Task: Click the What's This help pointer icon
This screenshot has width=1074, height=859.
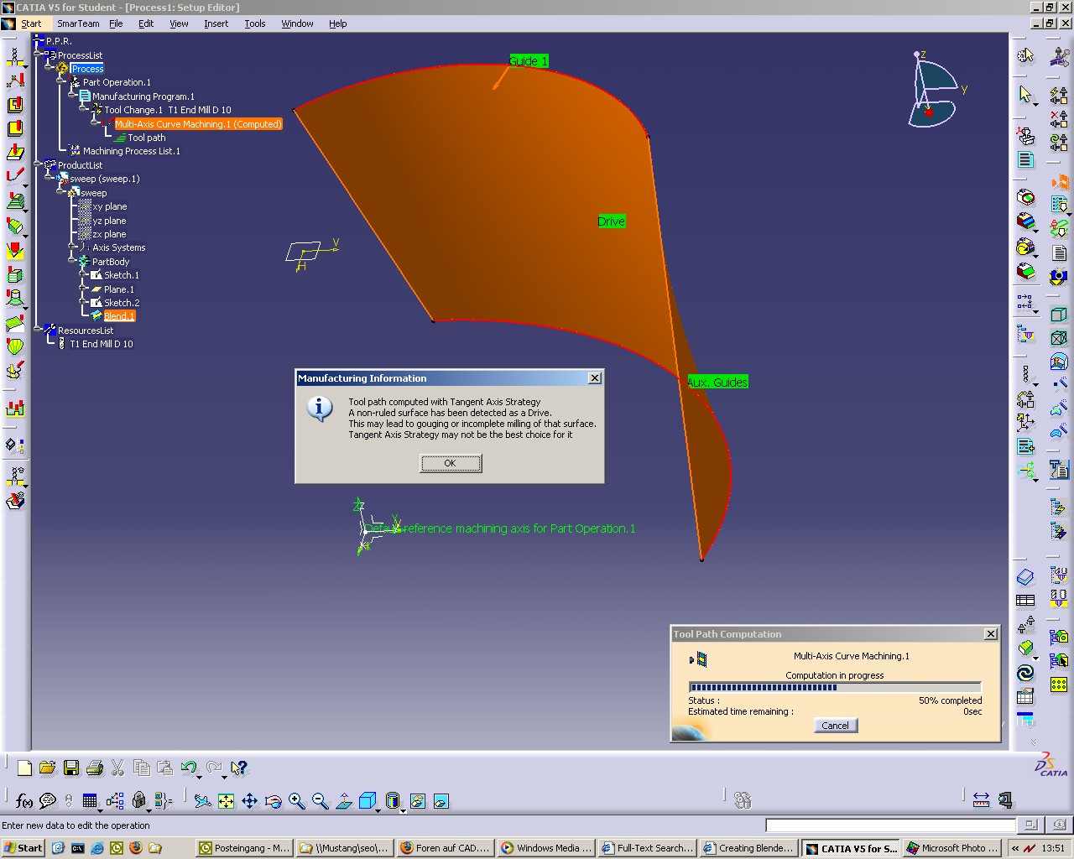Action: pyautogui.click(x=238, y=768)
